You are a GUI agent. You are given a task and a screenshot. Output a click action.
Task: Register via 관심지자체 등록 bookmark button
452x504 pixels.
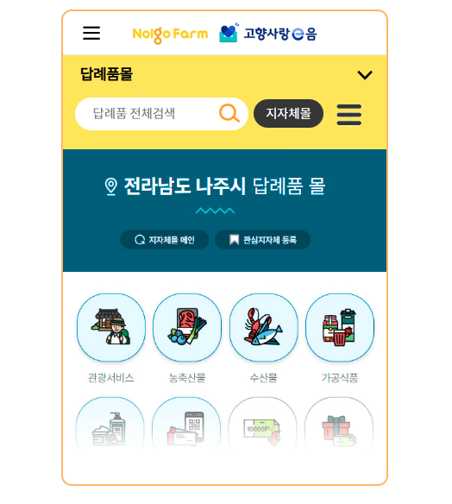point(262,240)
